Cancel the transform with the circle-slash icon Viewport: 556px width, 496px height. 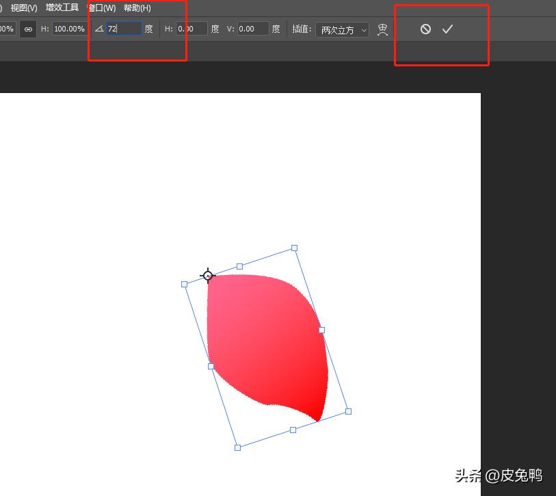click(425, 29)
